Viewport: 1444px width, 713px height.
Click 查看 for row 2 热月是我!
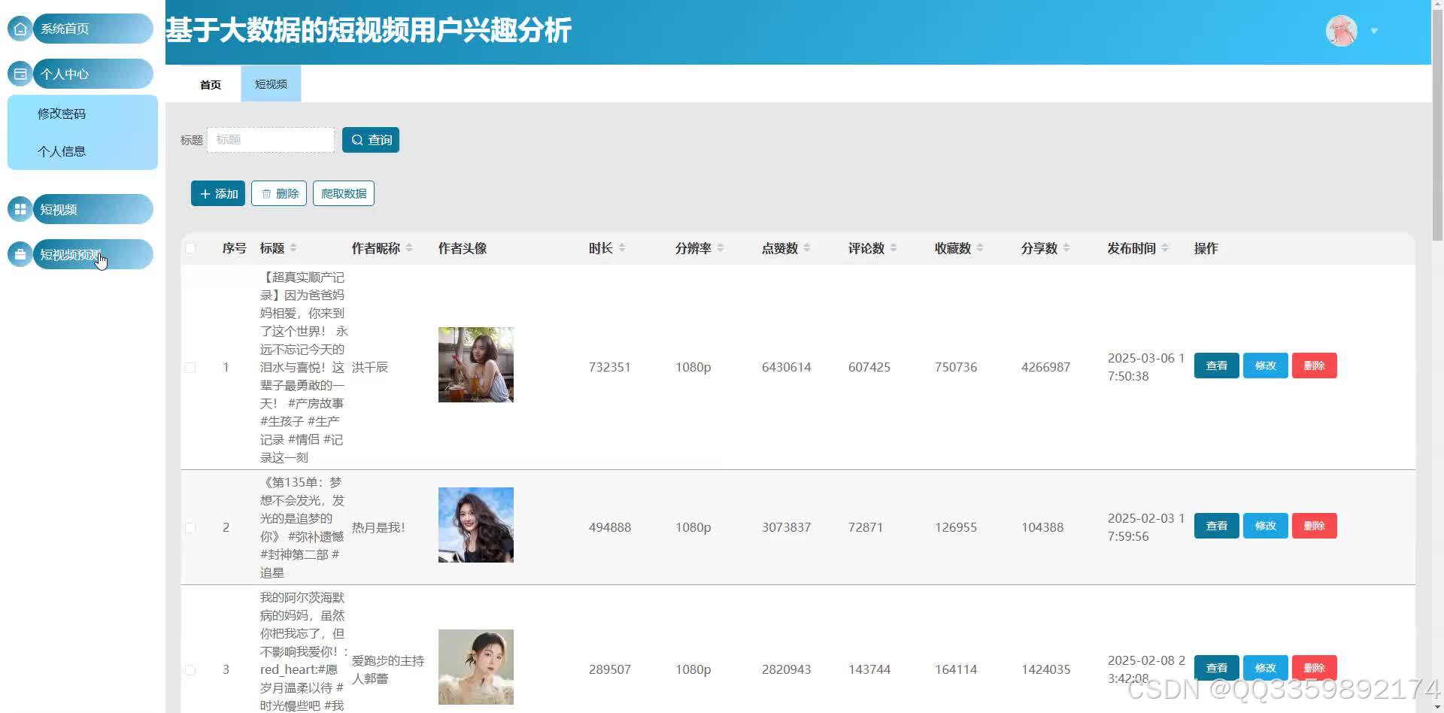1217,526
